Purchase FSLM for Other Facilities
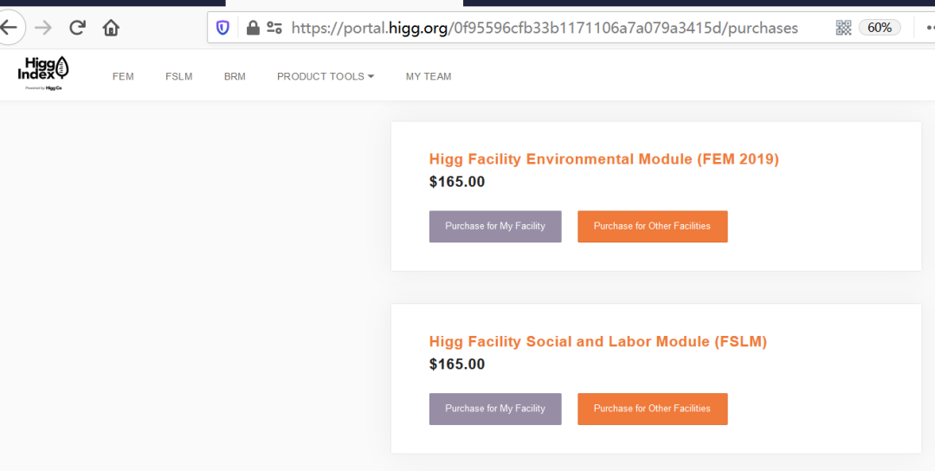This screenshot has height=471, width=935. 652,410
